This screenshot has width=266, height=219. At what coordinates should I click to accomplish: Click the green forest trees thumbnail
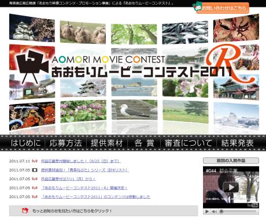[x=134, y=34]
